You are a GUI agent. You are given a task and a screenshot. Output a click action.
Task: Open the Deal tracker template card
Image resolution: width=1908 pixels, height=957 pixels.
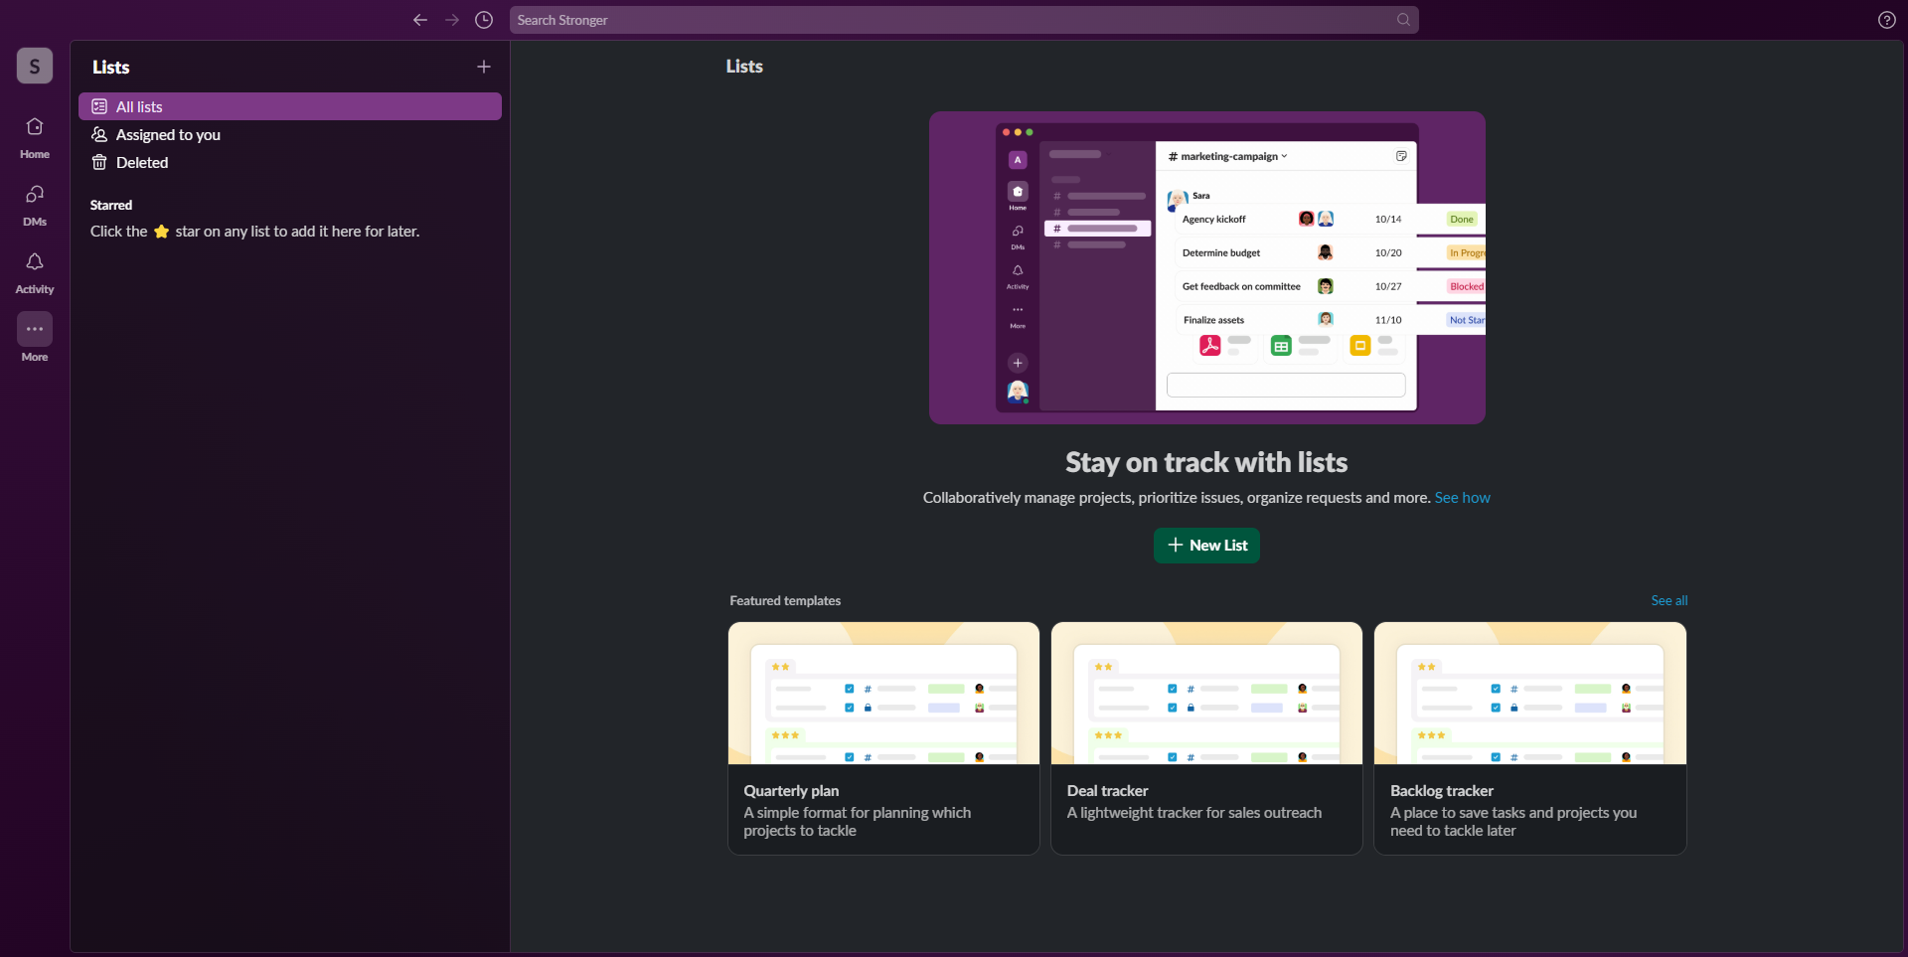coord(1206,738)
